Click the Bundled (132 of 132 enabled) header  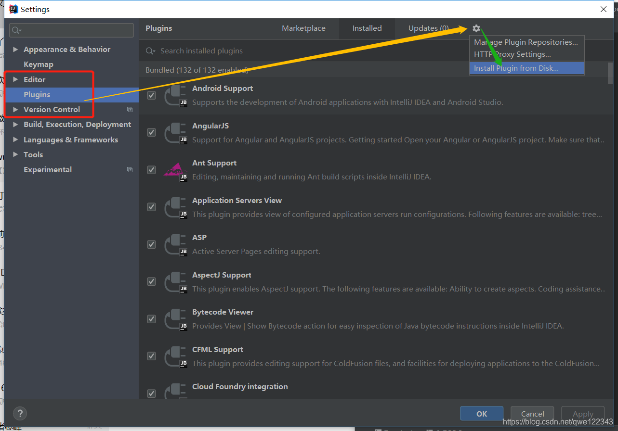tap(197, 70)
